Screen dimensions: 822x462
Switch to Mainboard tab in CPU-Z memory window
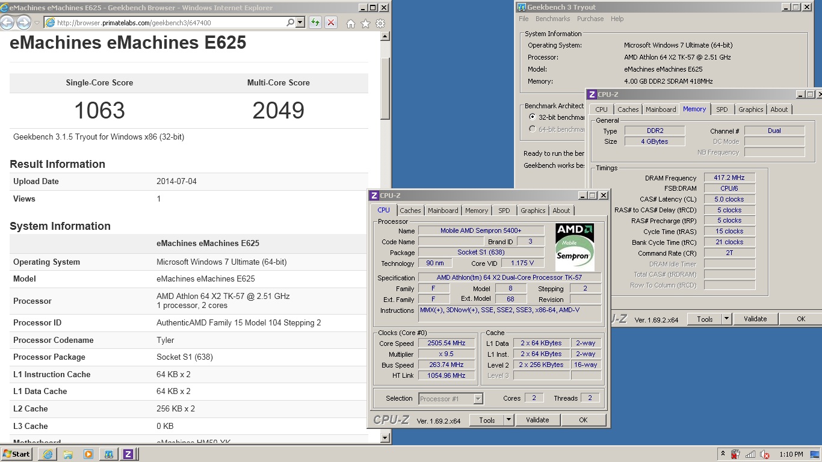tap(660, 109)
